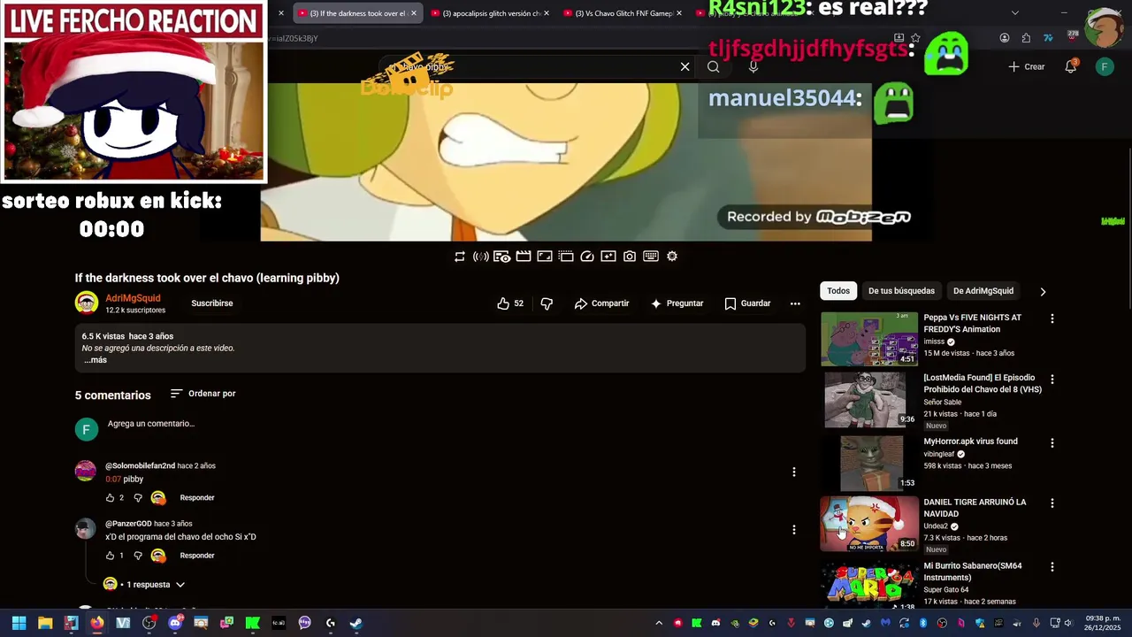This screenshot has height=637, width=1132.
Task: Open the browser tab list dropdown
Action: click(1015, 13)
